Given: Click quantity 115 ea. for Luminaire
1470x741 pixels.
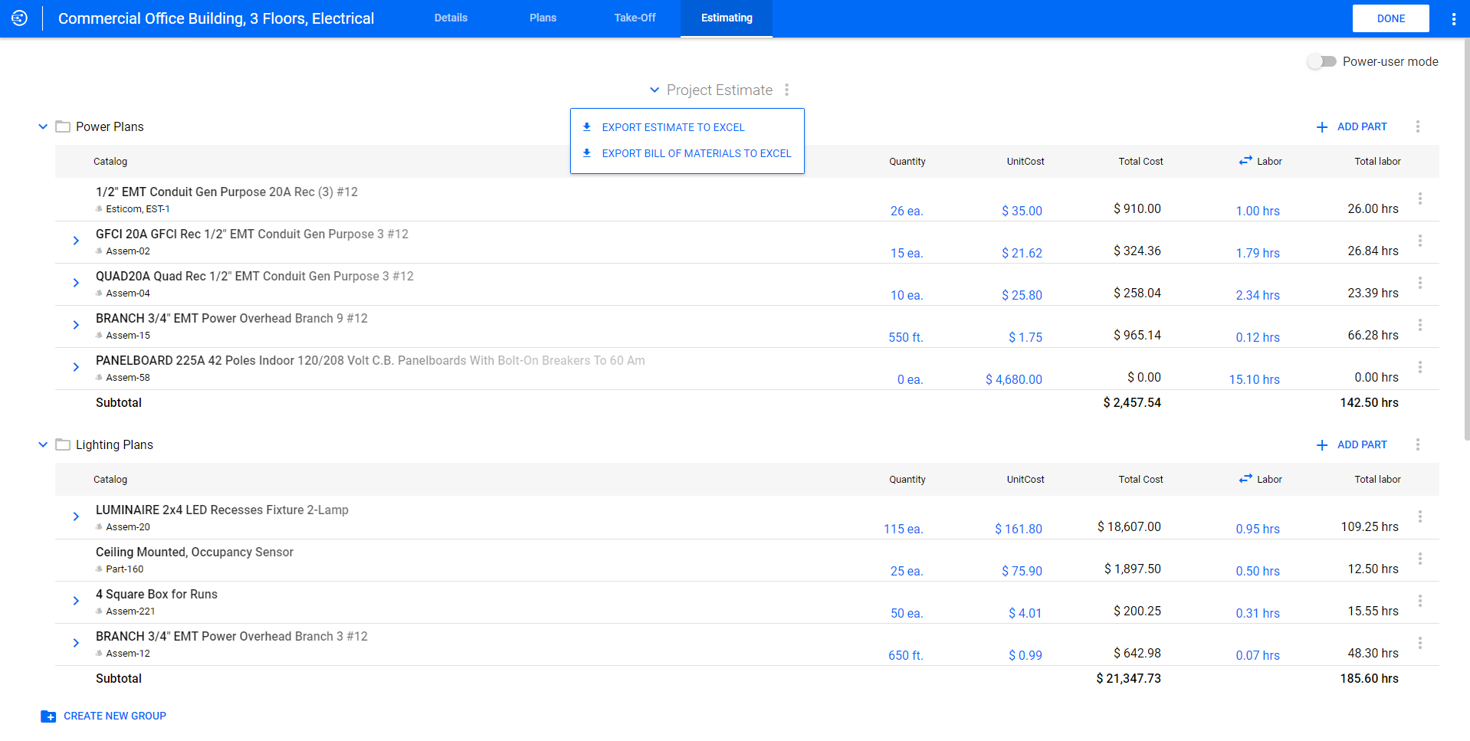Looking at the screenshot, I should point(903,529).
